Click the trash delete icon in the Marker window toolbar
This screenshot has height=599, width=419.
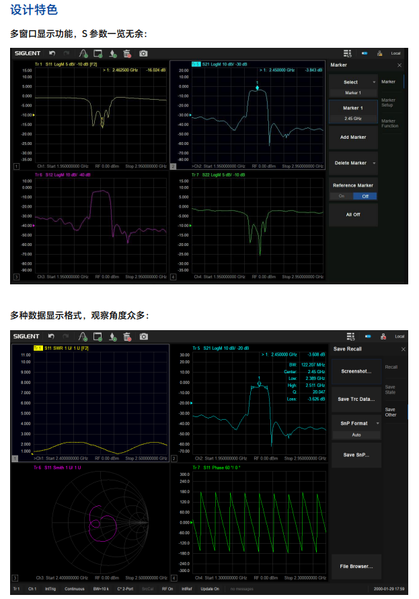tap(128, 53)
